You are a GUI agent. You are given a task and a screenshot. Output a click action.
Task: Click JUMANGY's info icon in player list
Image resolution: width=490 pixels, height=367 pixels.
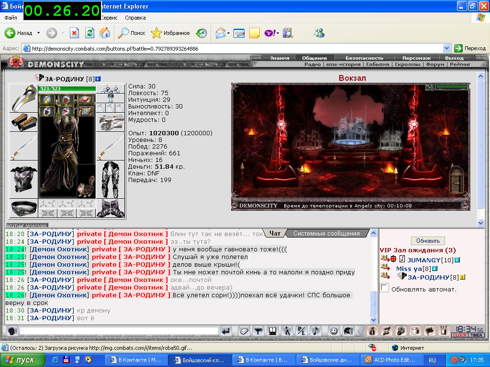click(x=457, y=260)
